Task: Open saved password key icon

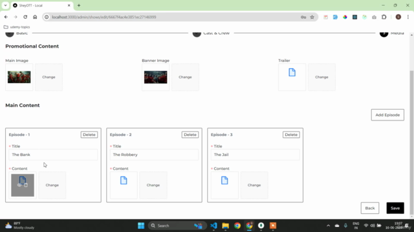Action: click(303, 17)
